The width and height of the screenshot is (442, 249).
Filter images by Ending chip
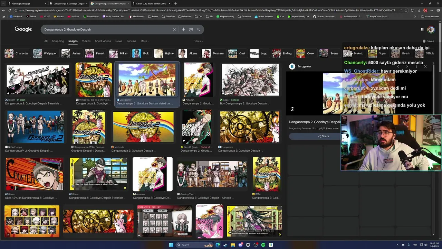[x=282, y=53]
